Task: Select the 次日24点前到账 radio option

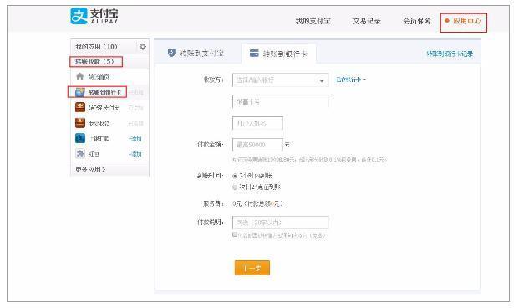Action: pos(235,187)
